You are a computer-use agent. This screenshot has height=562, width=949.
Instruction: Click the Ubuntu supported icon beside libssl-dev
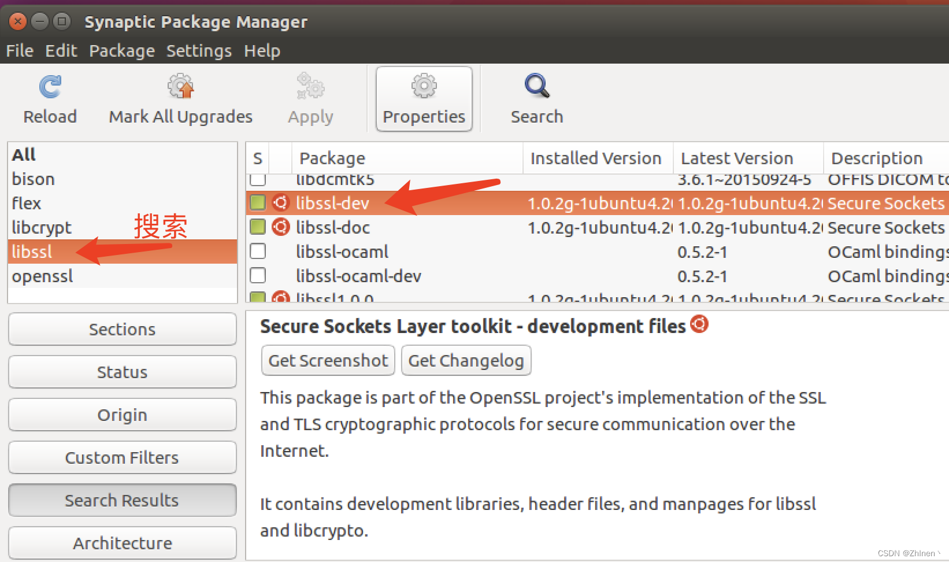281,202
